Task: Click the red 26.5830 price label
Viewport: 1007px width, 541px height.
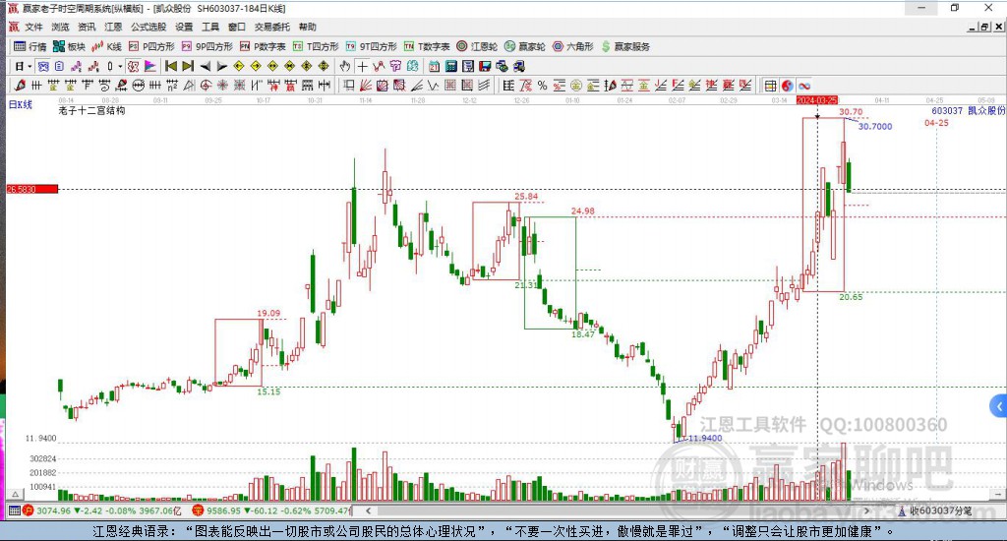Action: coord(32,189)
